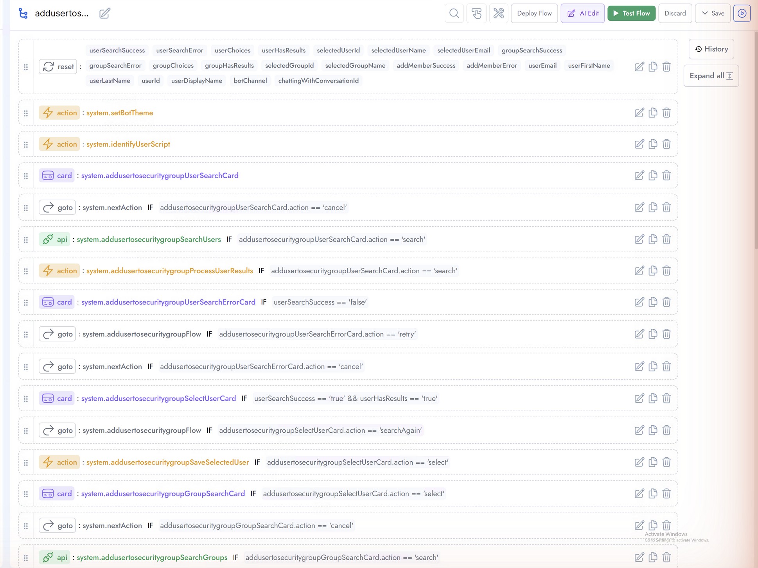The width and height of the screenshot is (758, 568).
Task: Click the flow branch logo icon
Action: tap(23, 13)
